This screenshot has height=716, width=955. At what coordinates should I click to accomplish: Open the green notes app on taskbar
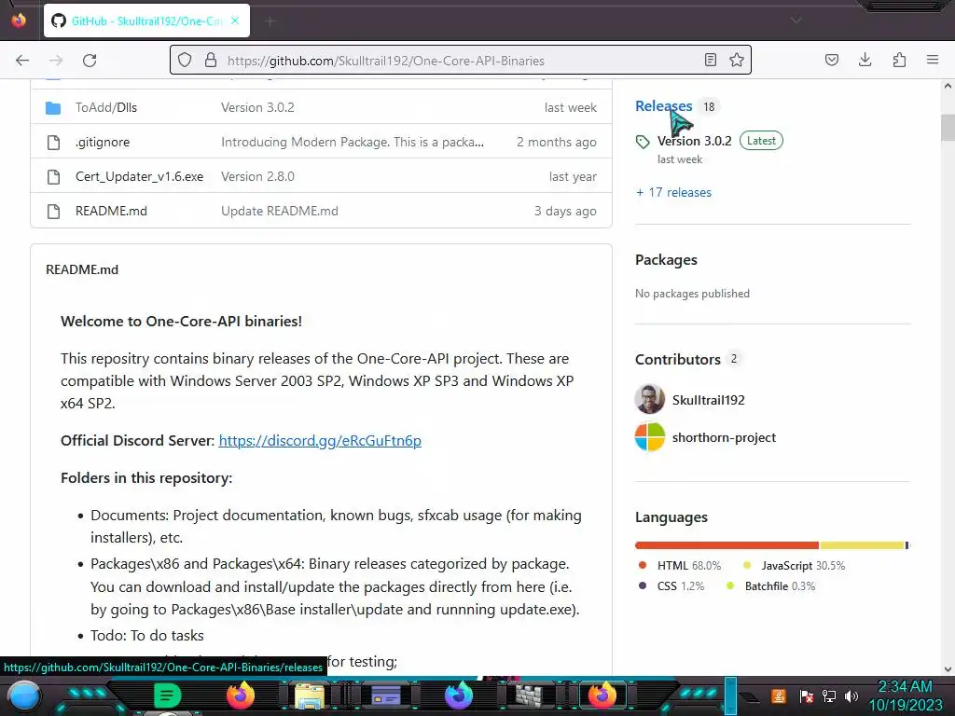coord(167,695)
